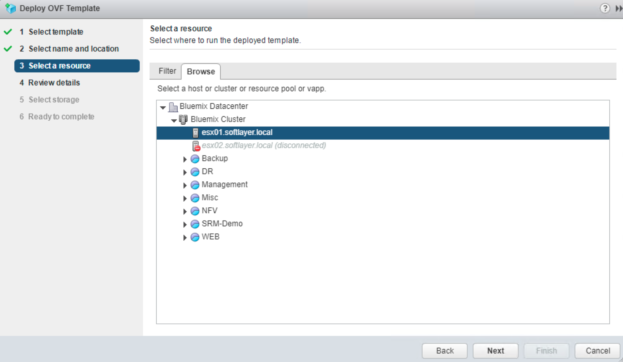The width and height of the screenshot is (623, 362).
Task: Click the Next button
Action: click(x=495, y=351)
